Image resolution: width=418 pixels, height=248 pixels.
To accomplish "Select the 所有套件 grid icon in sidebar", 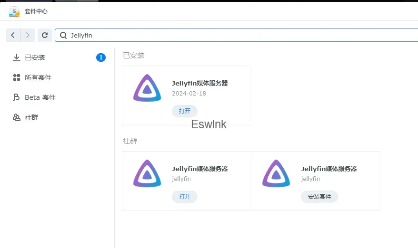I will [16, 77].
